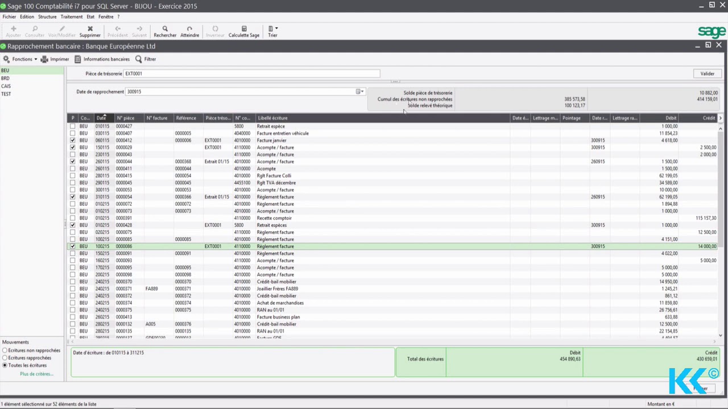
Task: Click the Atteindre toolbar icon
Action: [189, 28]
